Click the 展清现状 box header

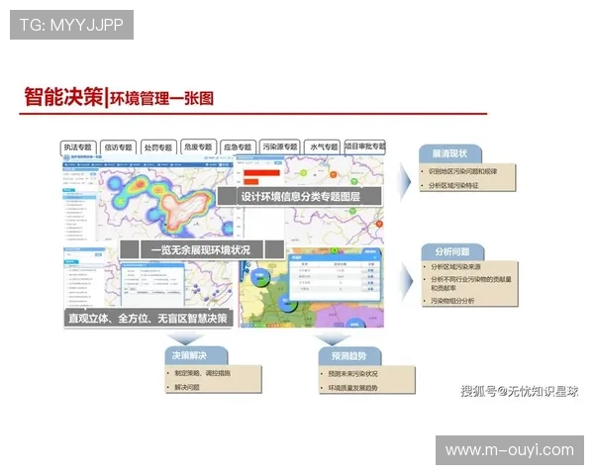click(x=450, y=153)
